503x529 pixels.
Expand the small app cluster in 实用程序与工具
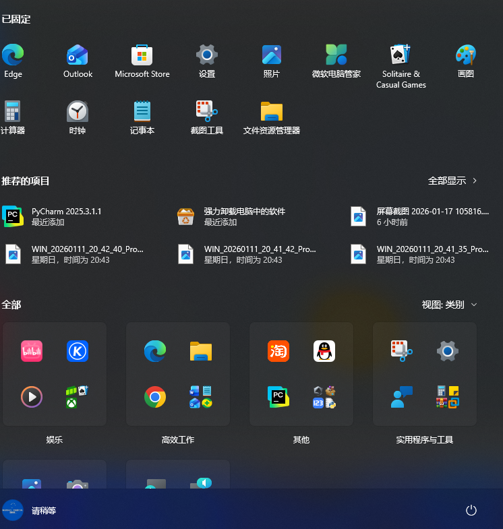[x=447, y=397]
